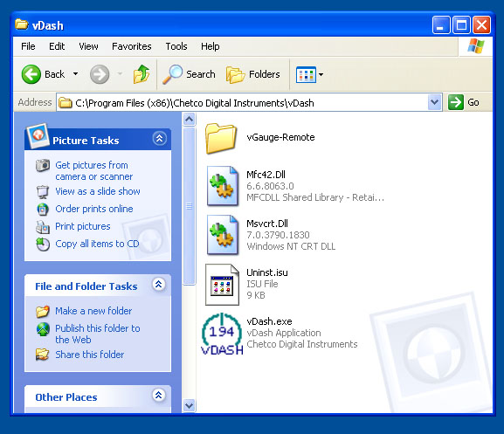Click the sidebar scrollbar down arrow
Image resolution: width=504 pixels, height=434 pixels.
click(189, 405)
